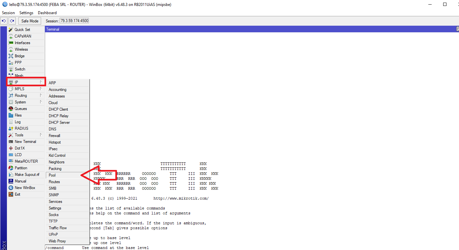Click Make Supout.rif icon

[x=11, y=175]
